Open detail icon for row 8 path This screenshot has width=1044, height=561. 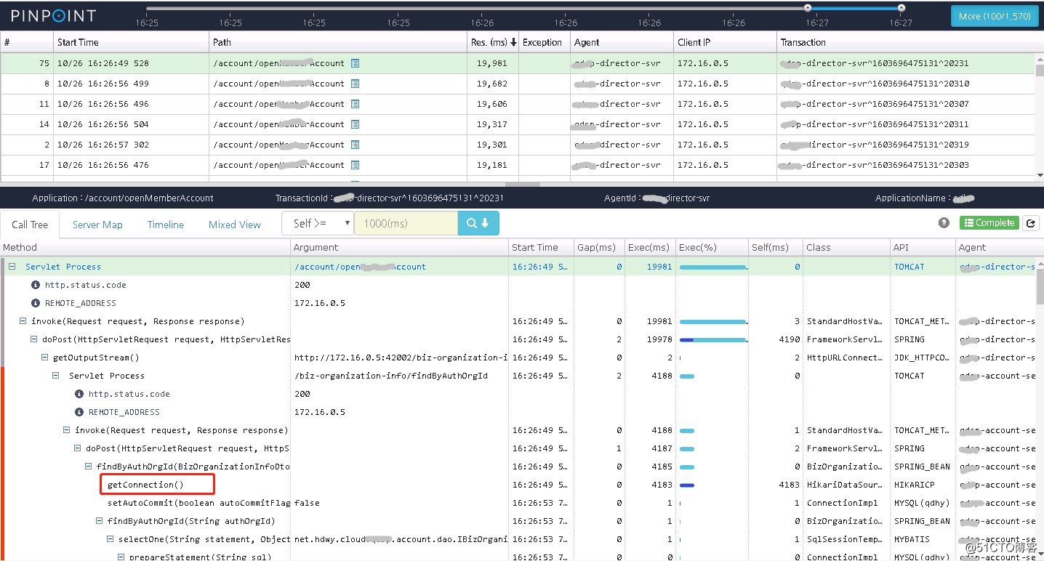pos(355,84)
